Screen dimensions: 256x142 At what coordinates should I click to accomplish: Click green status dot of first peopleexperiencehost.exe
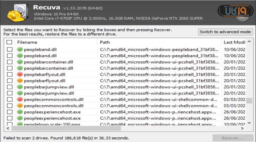pos(20,112)
